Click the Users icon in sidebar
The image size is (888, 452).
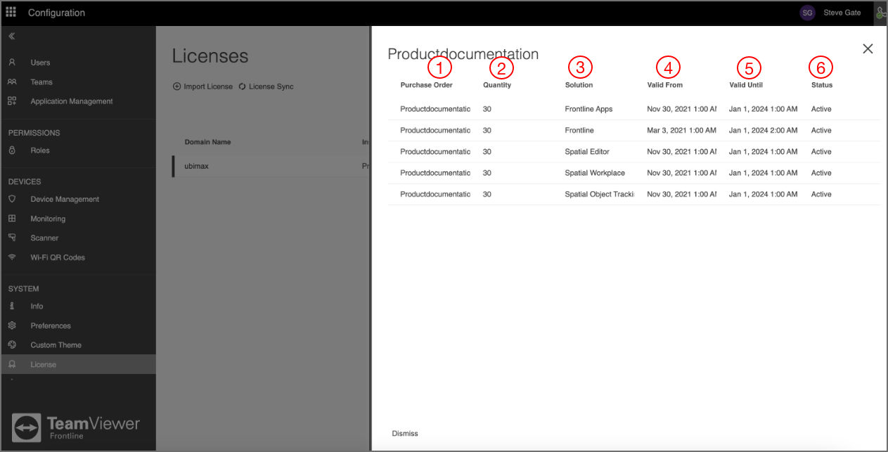pos(12,63)
